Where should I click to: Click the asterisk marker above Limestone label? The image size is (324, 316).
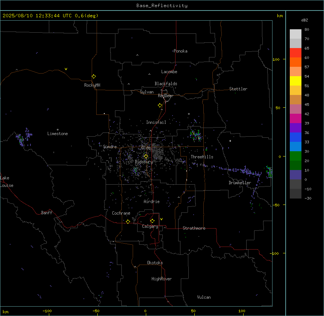pos(58,129)
